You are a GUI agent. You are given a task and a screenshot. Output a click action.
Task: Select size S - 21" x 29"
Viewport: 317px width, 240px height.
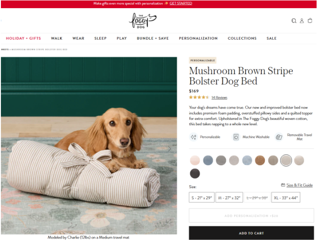click(x=202, y=198)
